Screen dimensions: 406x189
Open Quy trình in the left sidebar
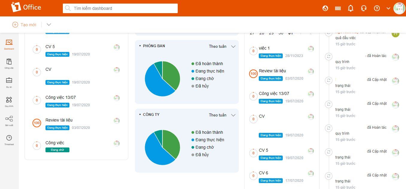coord(9,102)
